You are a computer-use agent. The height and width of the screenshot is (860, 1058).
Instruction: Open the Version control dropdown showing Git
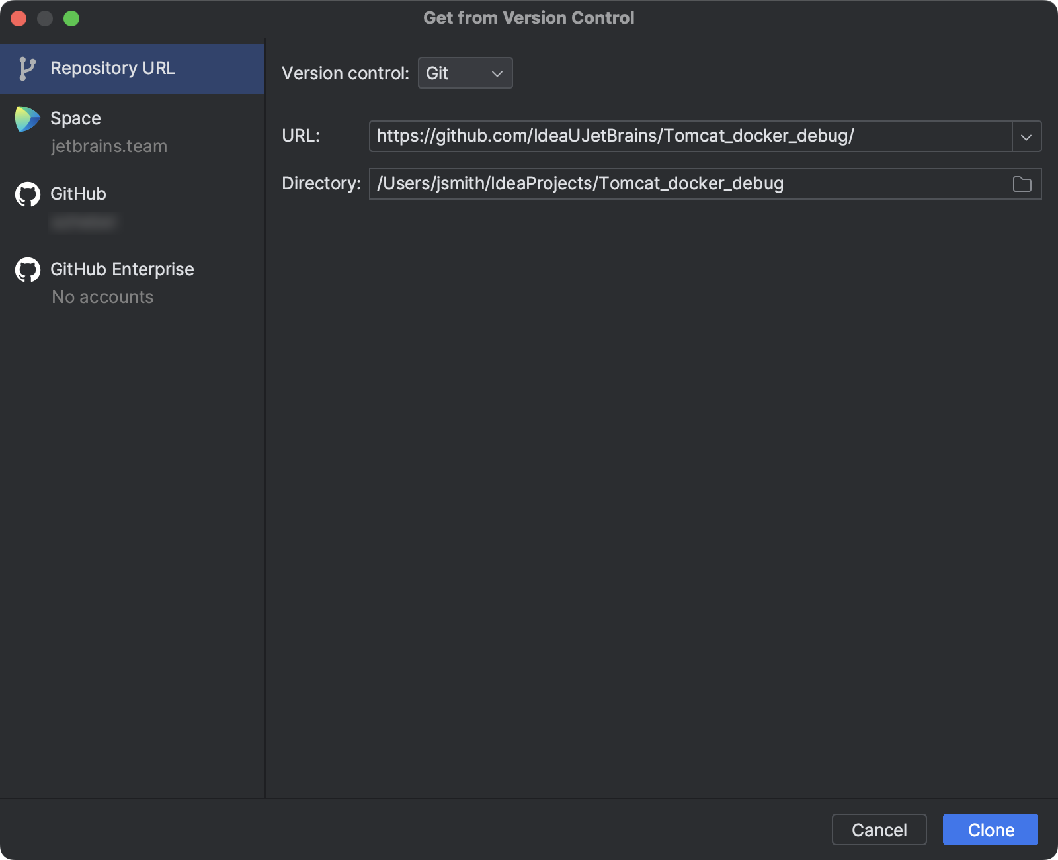[x=465, y=73]
